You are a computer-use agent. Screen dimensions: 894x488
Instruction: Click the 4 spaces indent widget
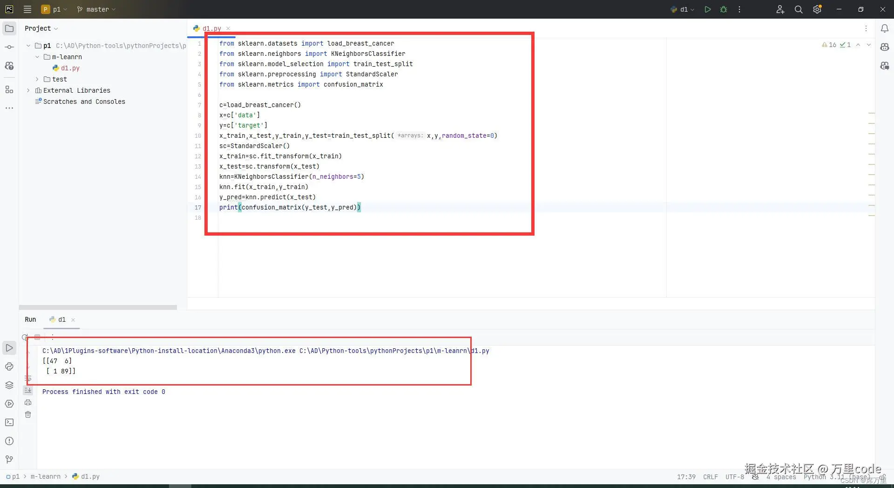tap(781, 477)
